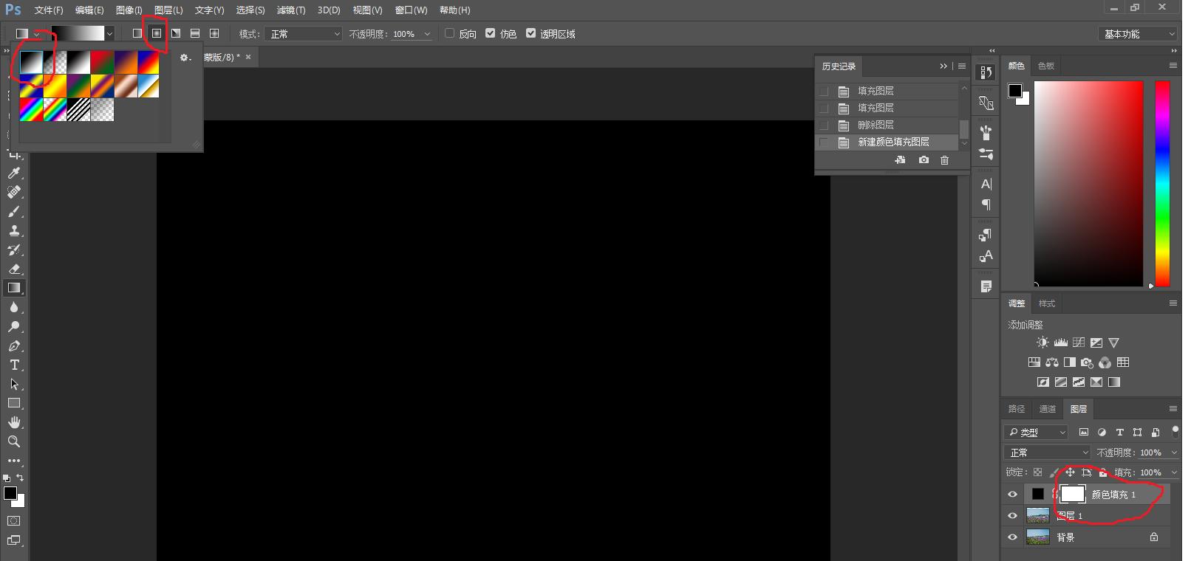Open the 文件(F) menu
The width and height of the screenshot is (1191, 561).
coord(49,10)
